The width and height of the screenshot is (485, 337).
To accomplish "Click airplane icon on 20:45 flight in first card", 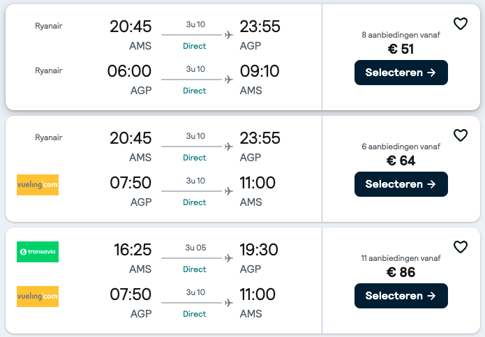I will coord(228,34).
